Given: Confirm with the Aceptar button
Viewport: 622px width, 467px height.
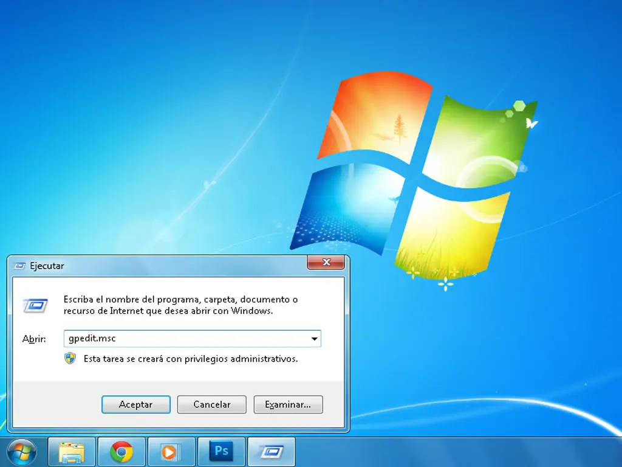Looking at the screenshot, I should tap(136, 404).
